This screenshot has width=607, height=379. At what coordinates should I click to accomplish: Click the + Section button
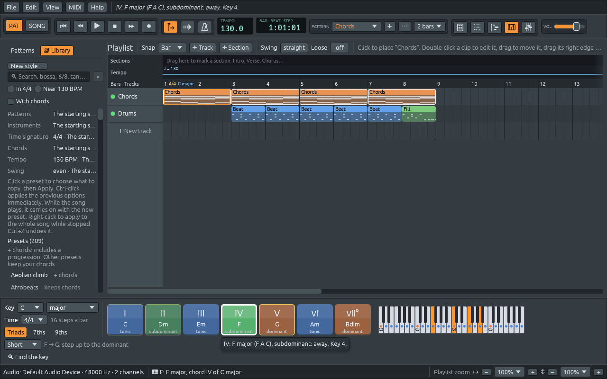coord(236,48)
